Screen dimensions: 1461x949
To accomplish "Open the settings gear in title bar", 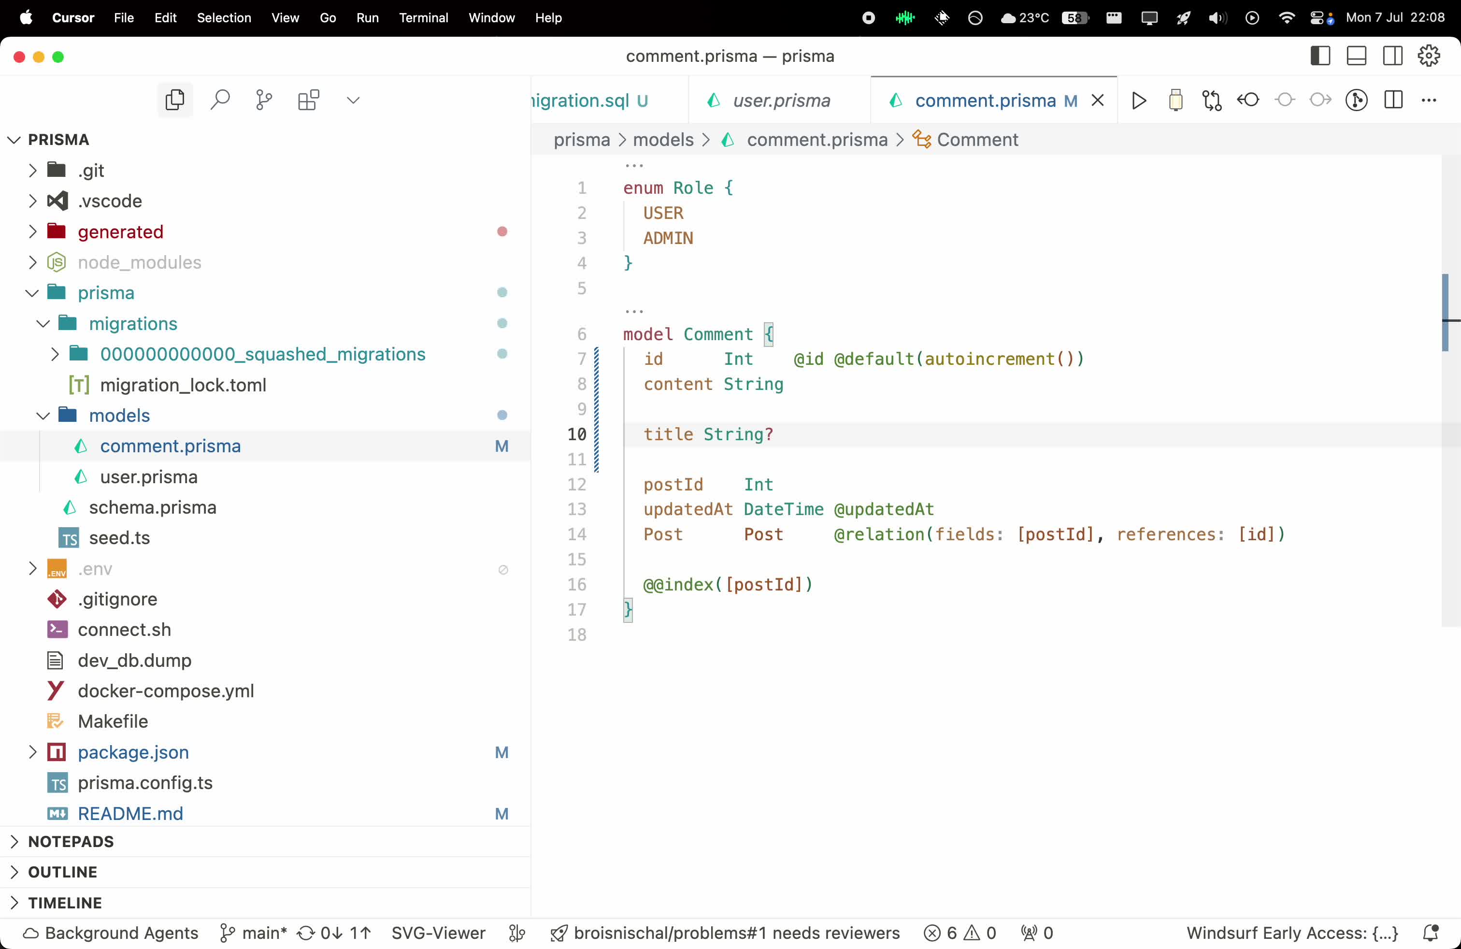I will (1429, 56).
